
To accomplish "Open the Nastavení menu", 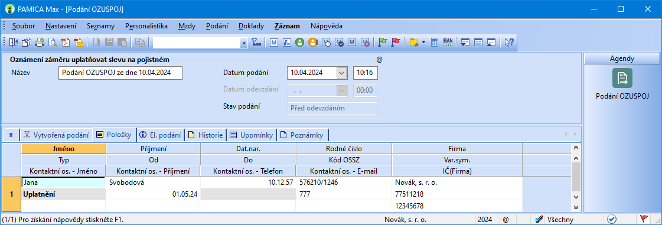I will (x=61, y=26).
